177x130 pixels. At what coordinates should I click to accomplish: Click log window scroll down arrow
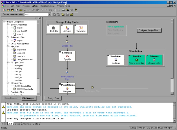[x=174, y=121]
